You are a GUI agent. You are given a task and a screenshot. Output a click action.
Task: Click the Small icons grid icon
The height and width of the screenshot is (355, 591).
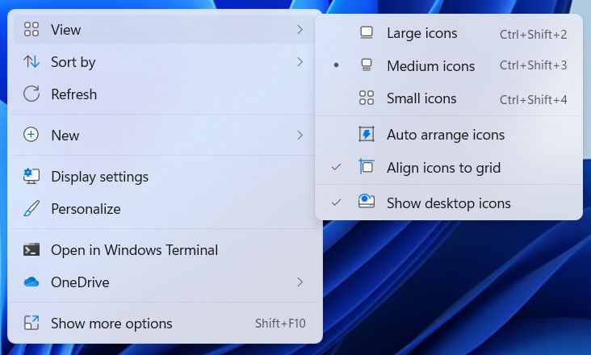point(367,98)
